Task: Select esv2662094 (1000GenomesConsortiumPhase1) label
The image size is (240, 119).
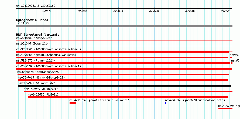Action: 49,66
